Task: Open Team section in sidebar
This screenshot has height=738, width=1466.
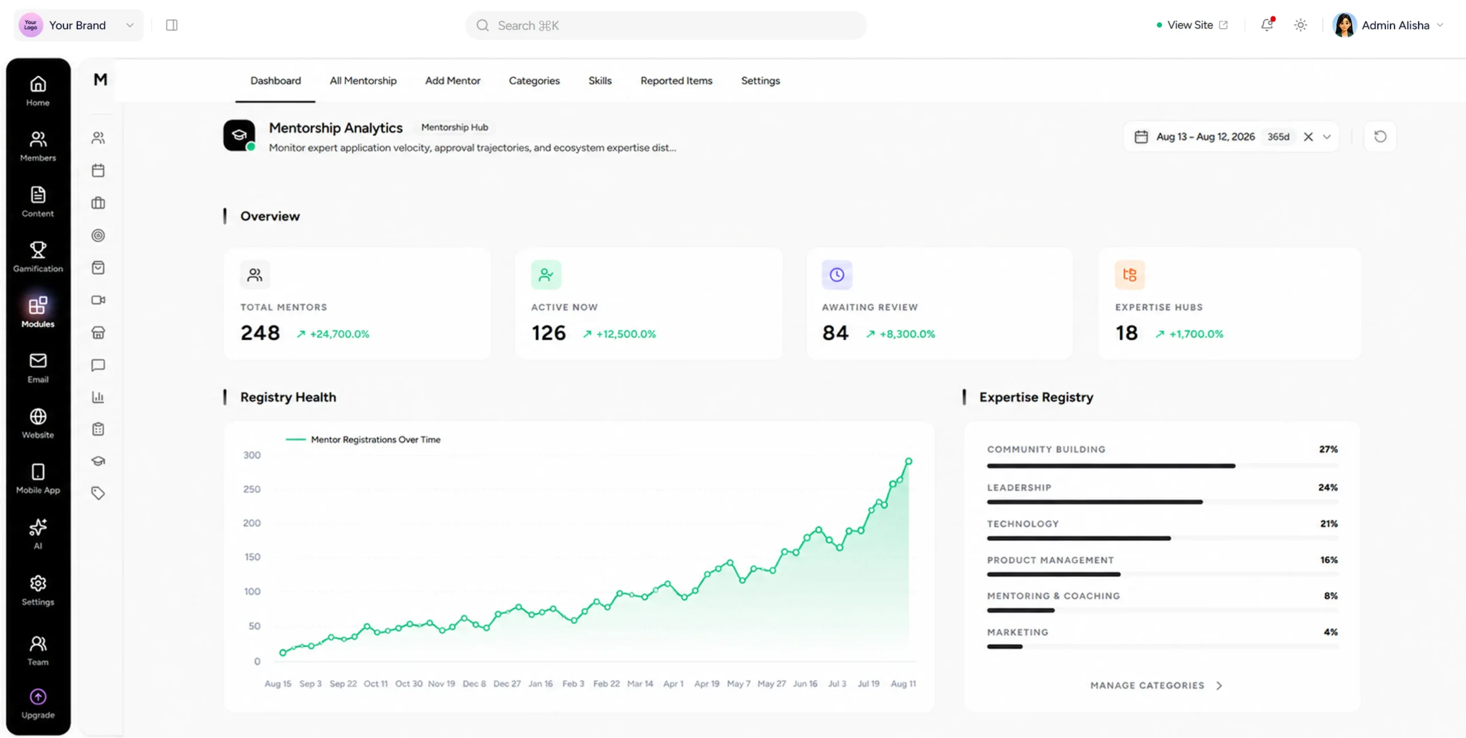Action: (38, 650)
